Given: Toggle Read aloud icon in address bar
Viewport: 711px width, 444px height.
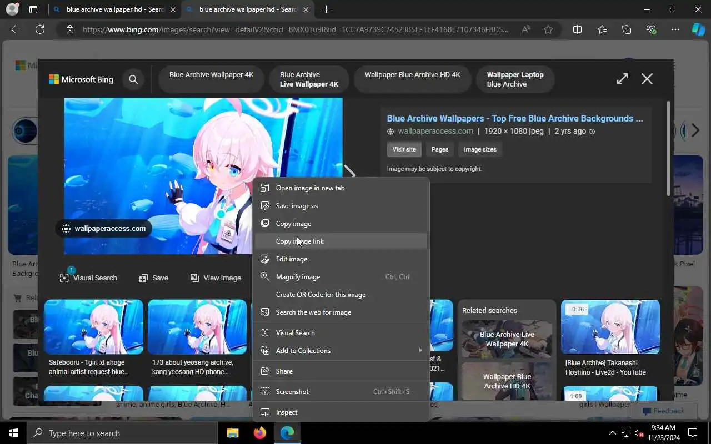Looking at the screenshot, I should [525, 29].
